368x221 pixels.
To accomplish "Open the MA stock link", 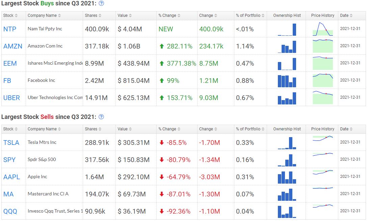I will coord(8,194).
